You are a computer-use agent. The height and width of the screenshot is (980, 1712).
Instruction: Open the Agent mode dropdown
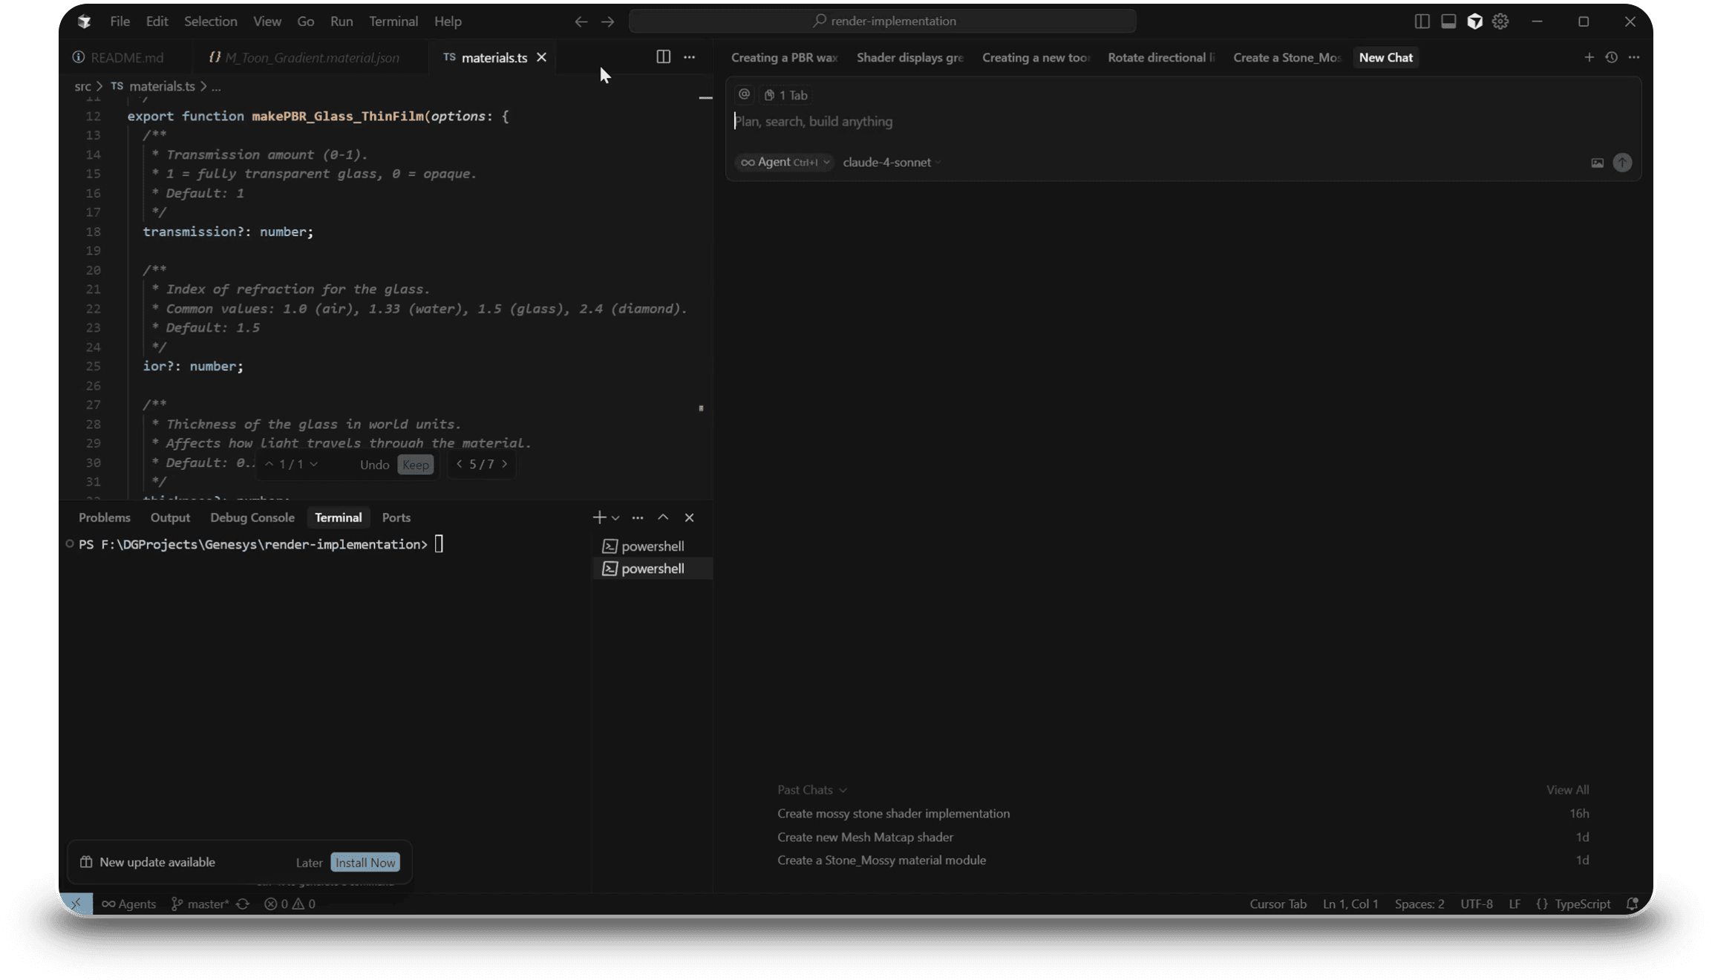coord(784,162)
